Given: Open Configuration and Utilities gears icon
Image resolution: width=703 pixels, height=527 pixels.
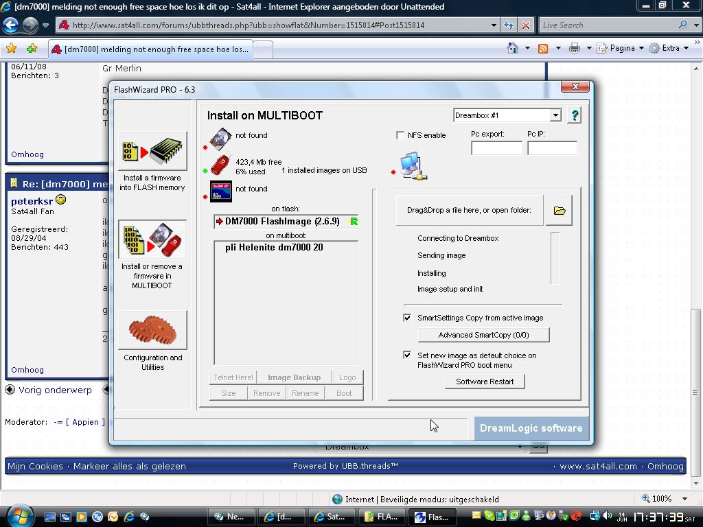Looking at the screenshot, I should (152, 331).
